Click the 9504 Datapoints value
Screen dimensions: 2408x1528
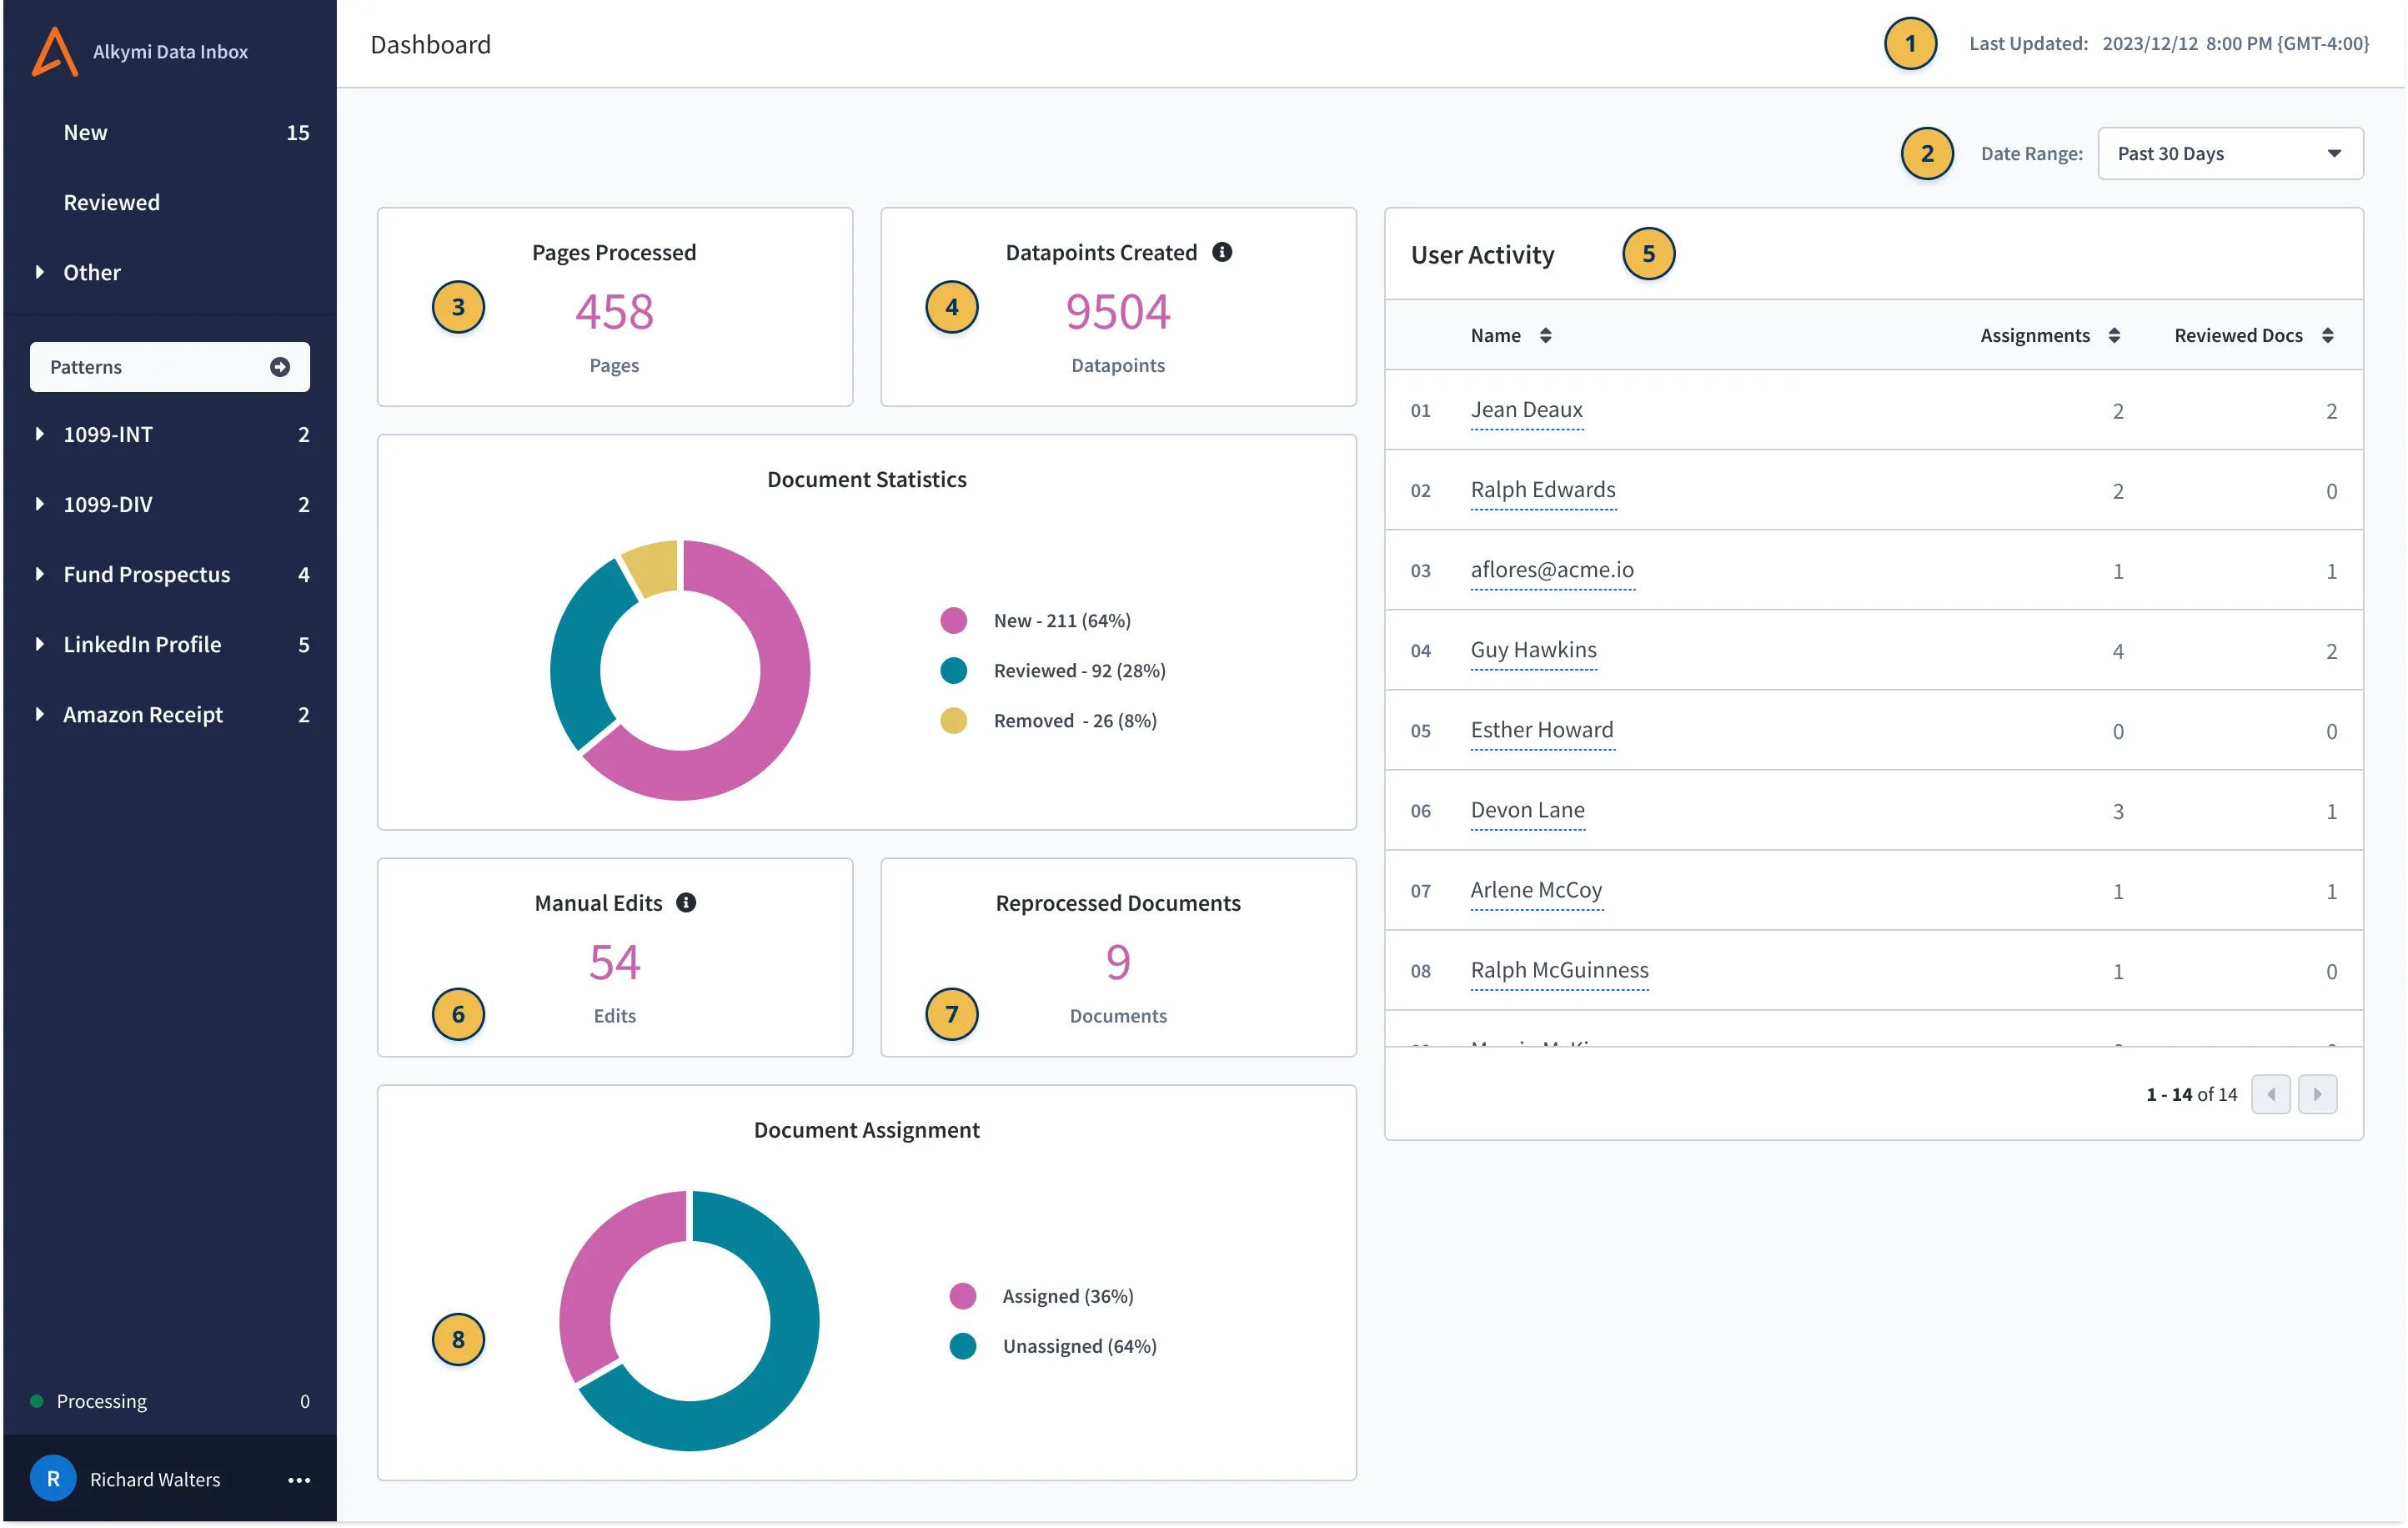(1118, 312)
